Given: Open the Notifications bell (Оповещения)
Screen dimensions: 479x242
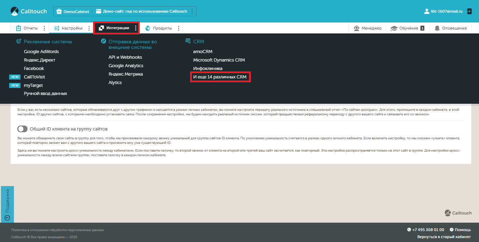Looking at the screenshot, I should coord(437,28).
